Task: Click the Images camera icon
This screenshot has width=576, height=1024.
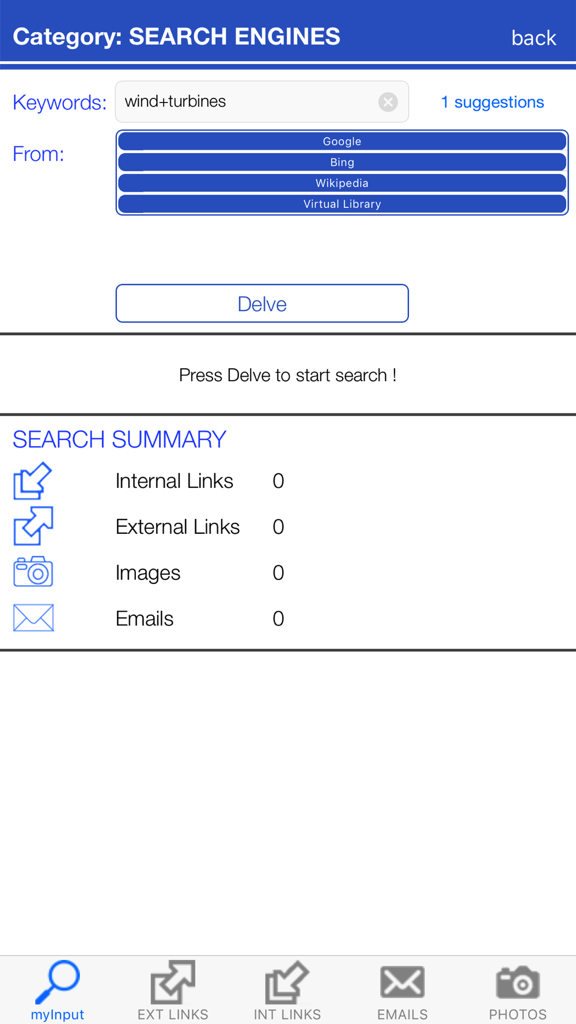Action: pyautogui.click(x=33, y=572)
